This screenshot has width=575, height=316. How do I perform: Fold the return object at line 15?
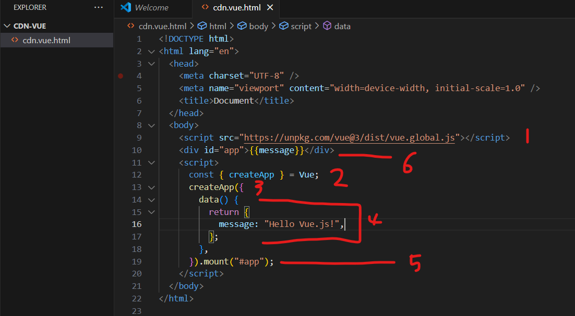(151, 212)
